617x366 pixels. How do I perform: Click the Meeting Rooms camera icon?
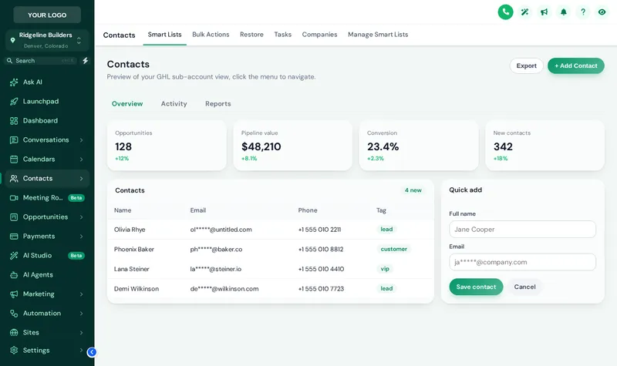[x=14, y=198]
